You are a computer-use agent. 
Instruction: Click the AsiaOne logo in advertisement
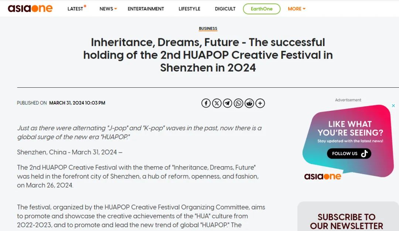coord(323,176)
